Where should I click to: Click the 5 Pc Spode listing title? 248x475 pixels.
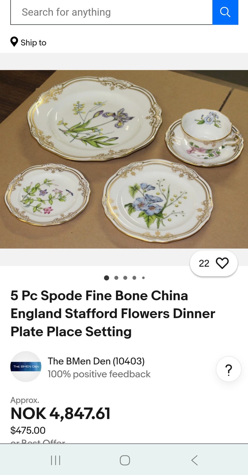coord(113,313)
